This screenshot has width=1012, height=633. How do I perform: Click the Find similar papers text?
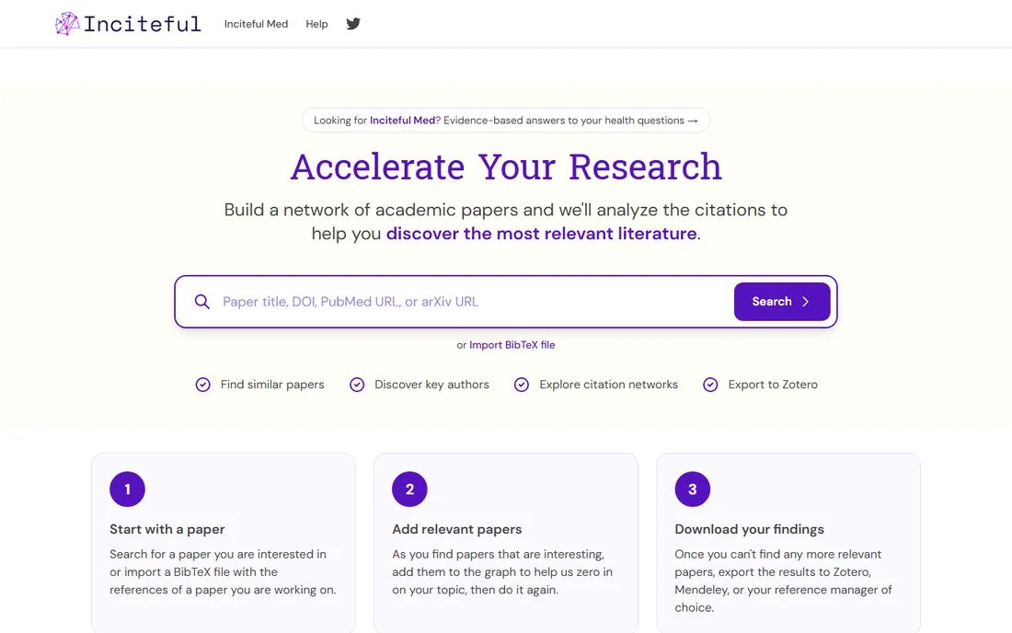coord(272,385)
